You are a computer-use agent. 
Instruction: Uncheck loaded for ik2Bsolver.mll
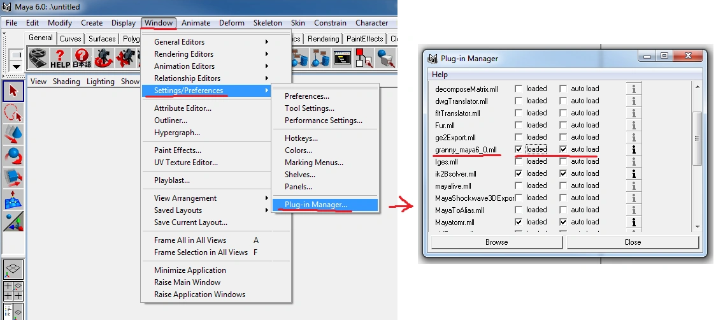click(519, 174)
